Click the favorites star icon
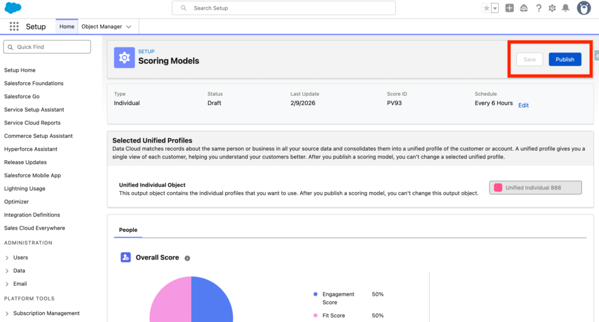Screen dimensions: 599x322 tap(486, 8)
